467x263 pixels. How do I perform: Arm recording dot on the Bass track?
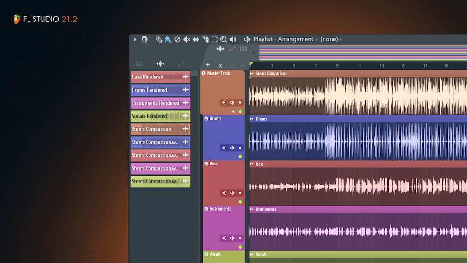point(240,193)
